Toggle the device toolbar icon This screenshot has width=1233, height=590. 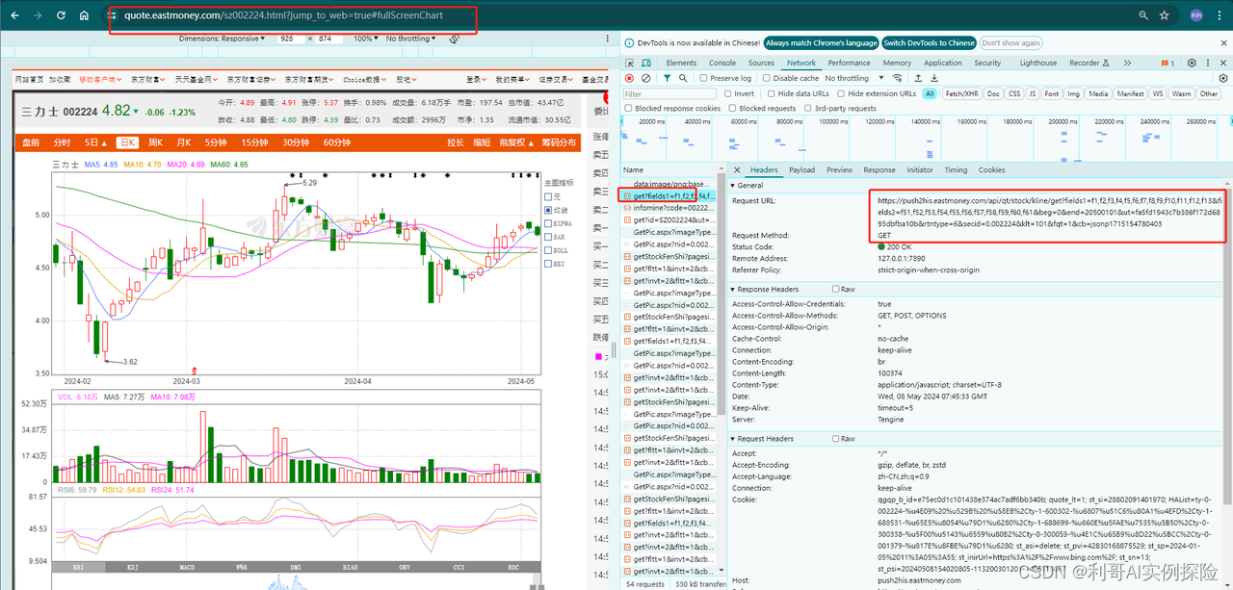coord(647,63)
